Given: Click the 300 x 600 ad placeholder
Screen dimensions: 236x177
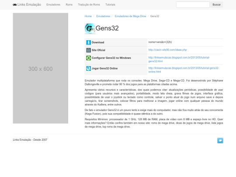Looking at the screenshot, I should [41, 68].
